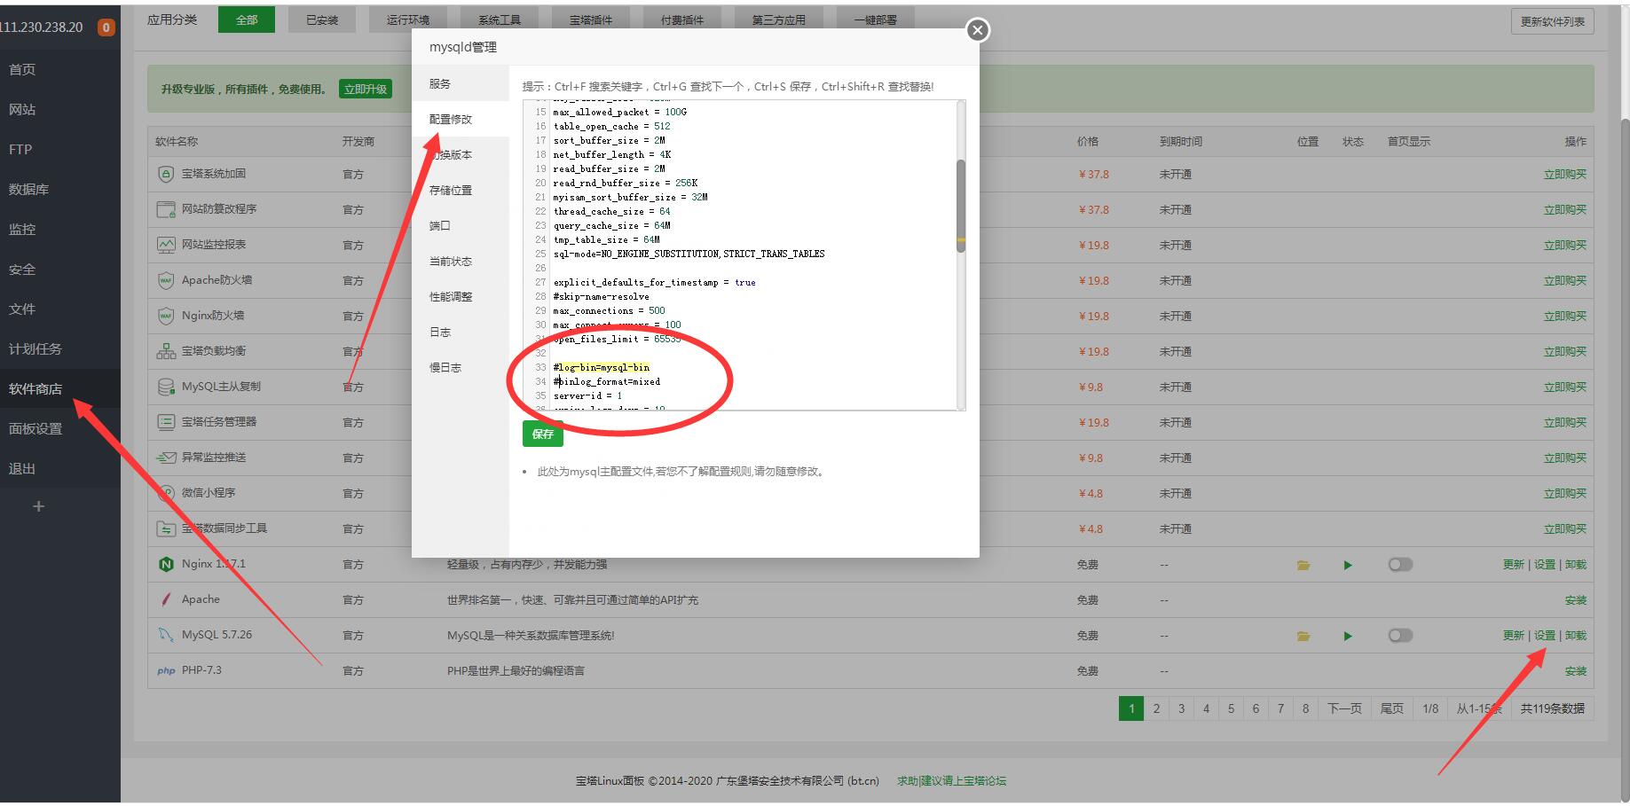Click the 宝塔系统加固 shield icon

pyautogui.click(x=166, y=175)
